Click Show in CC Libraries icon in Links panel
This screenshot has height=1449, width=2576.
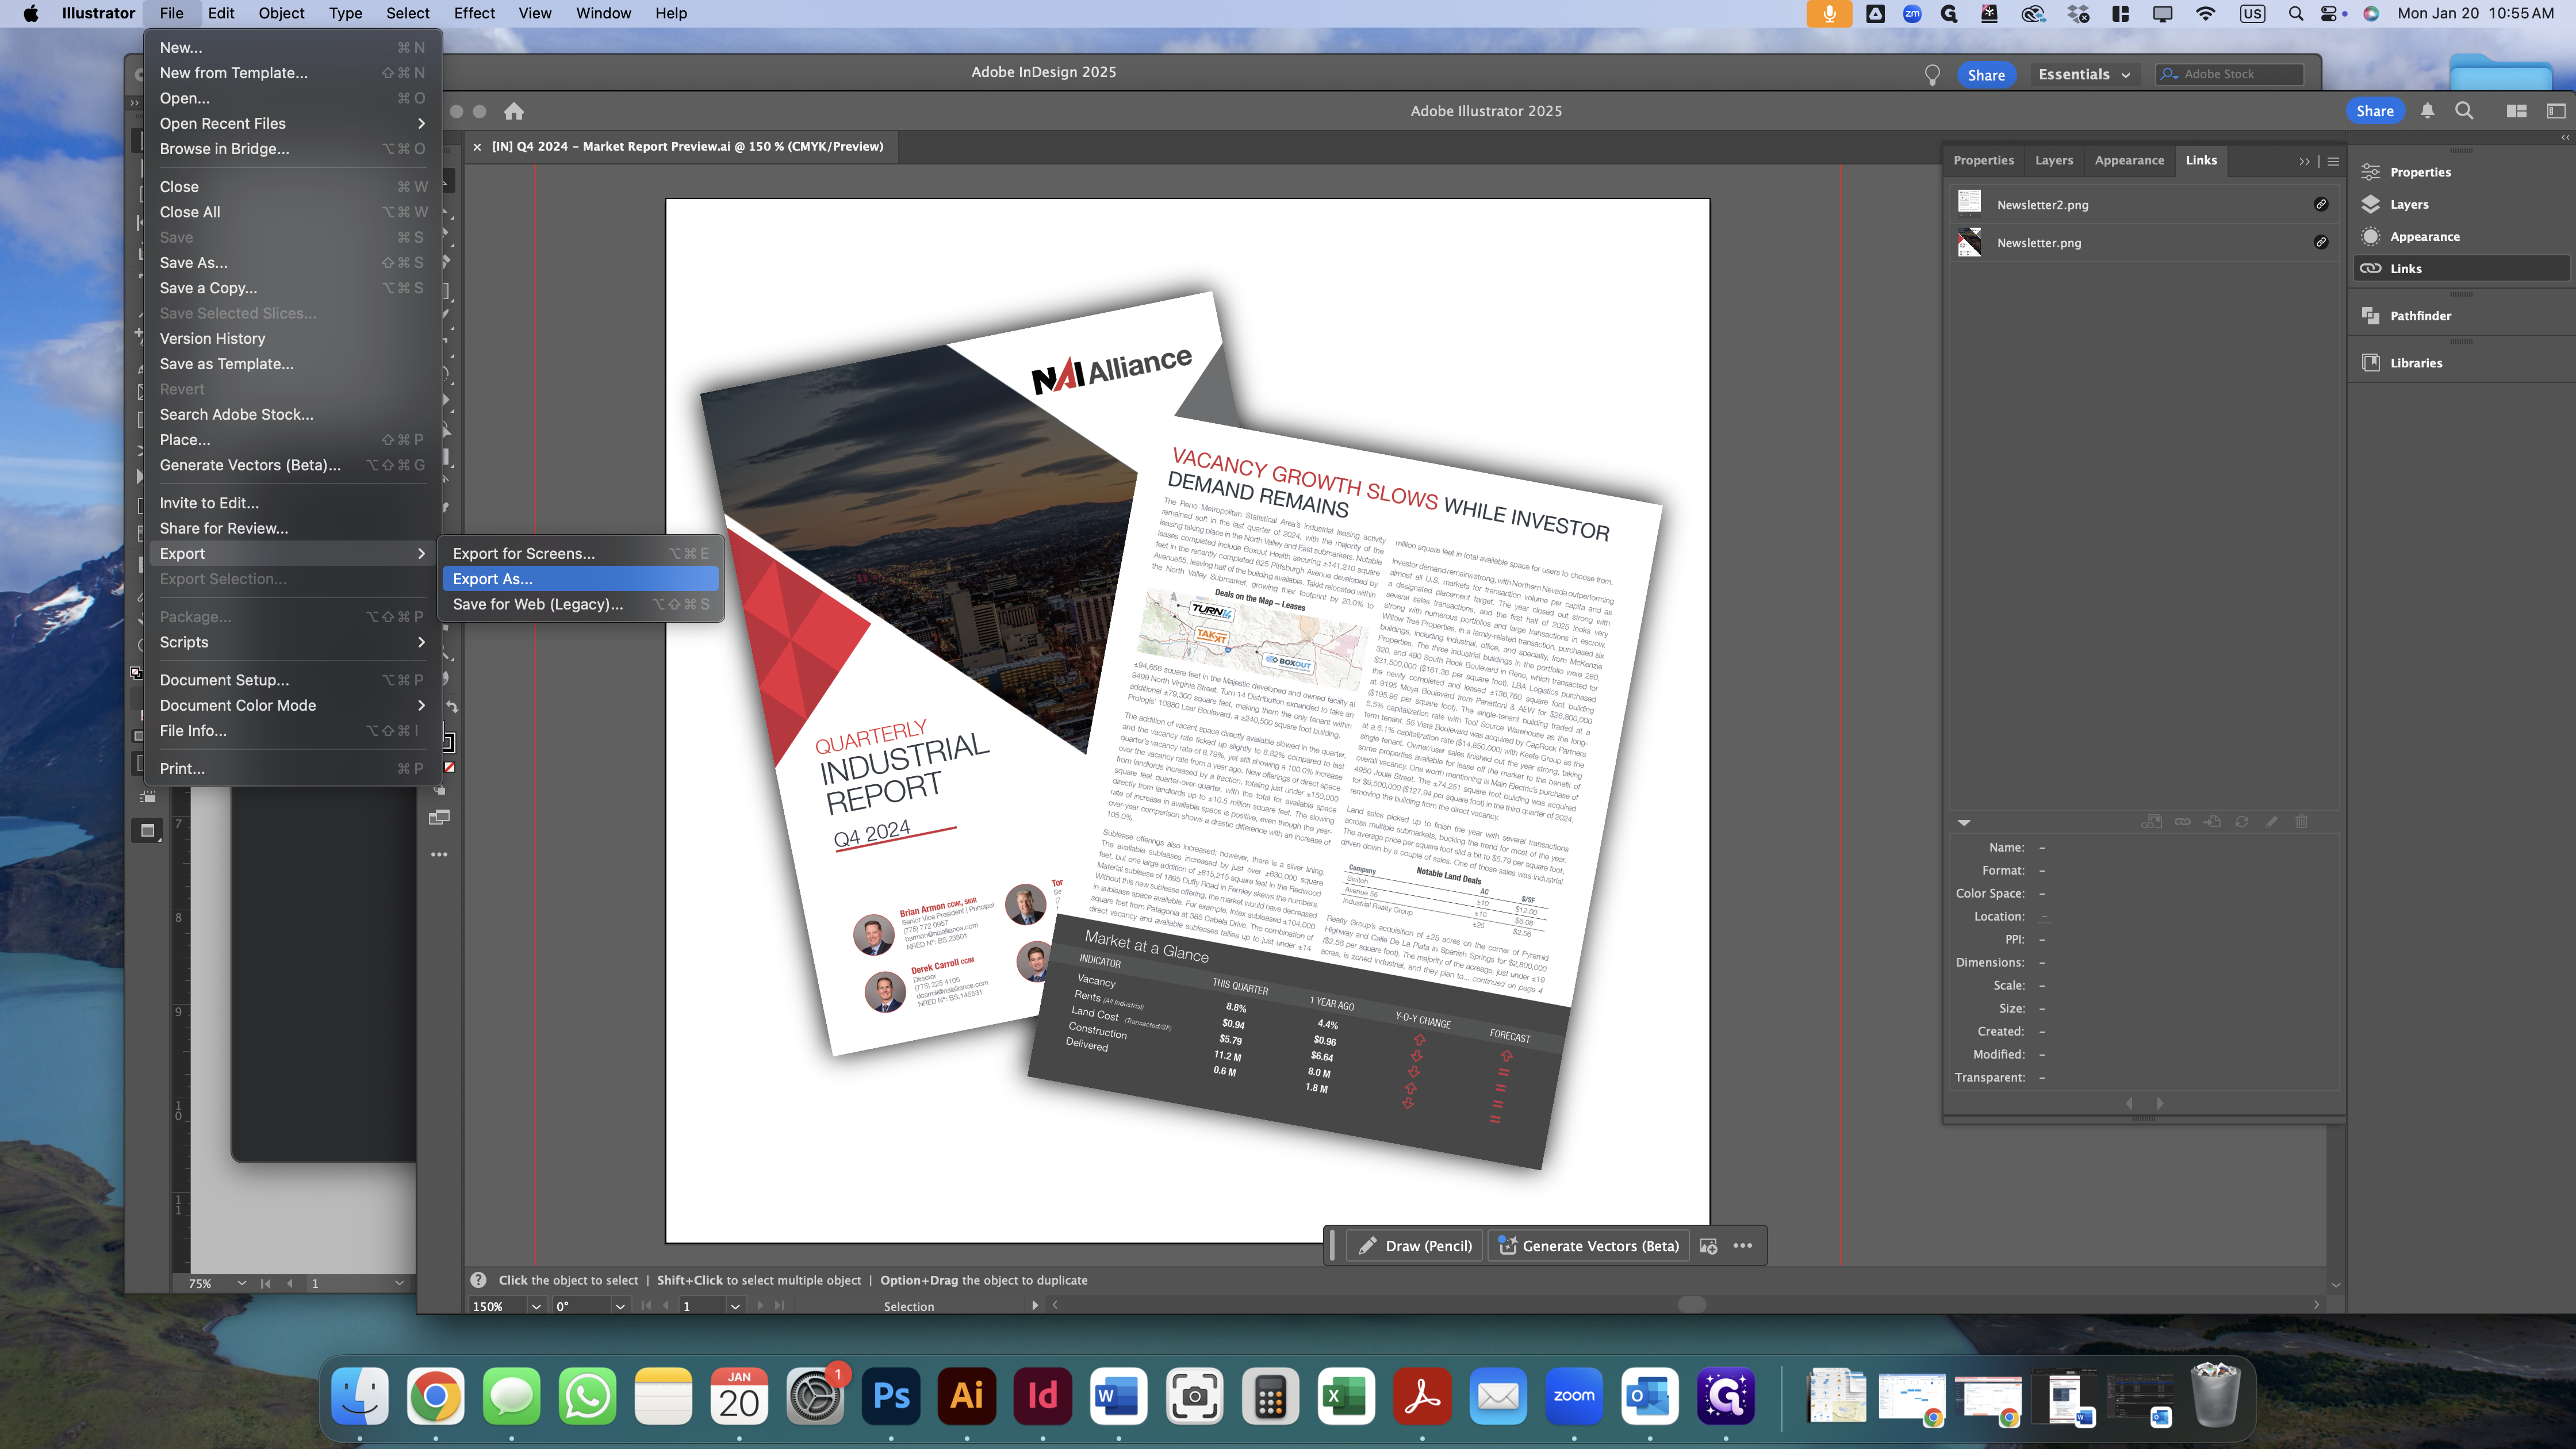tap(2152, 821)
